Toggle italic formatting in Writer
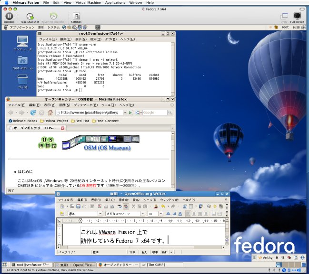The width and height of the screenshot is (309, 274). (174, 214)
